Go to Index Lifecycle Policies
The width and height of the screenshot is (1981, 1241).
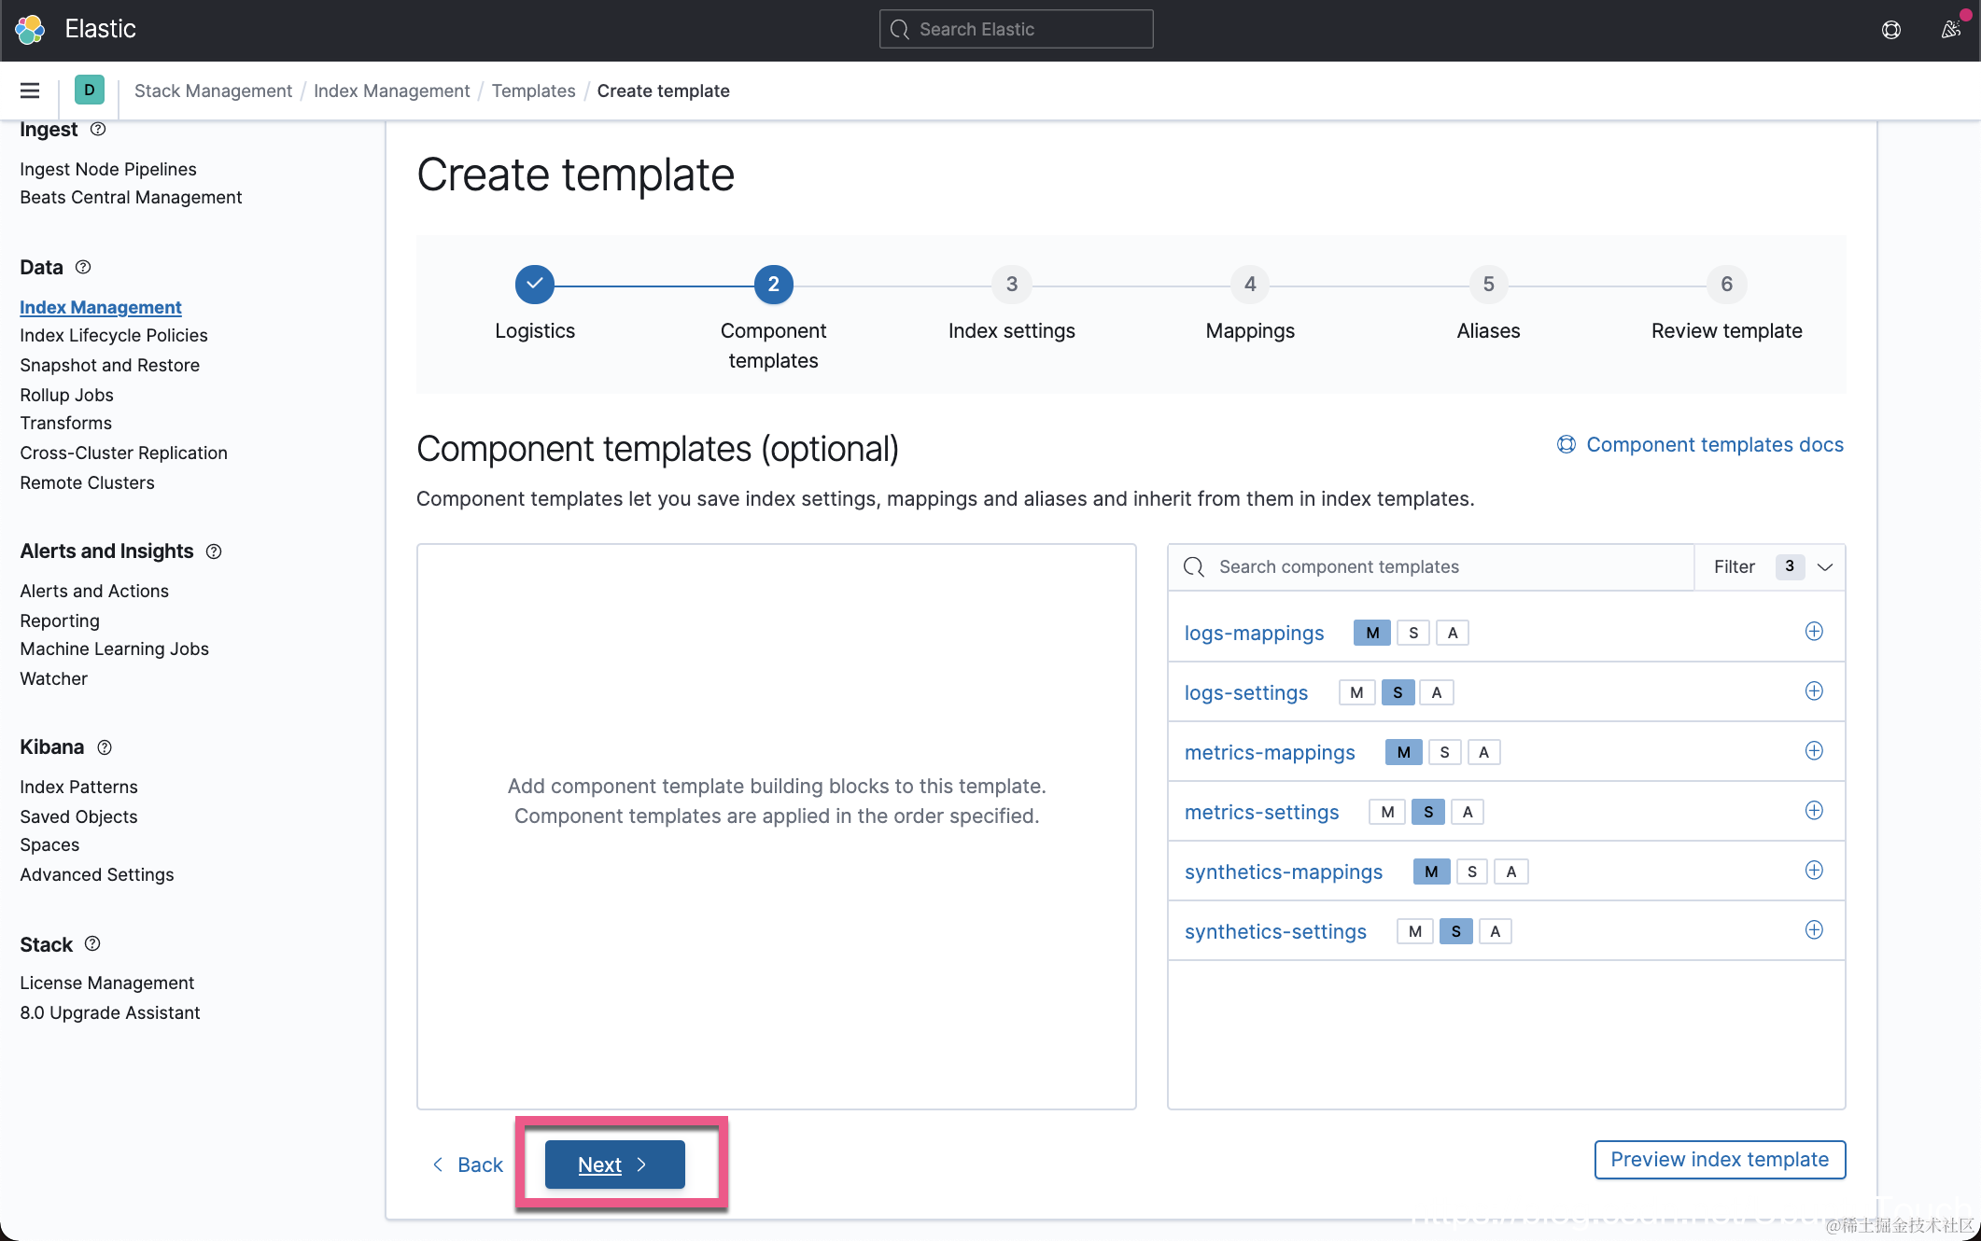pyautogui.click(x=114, y=335)
